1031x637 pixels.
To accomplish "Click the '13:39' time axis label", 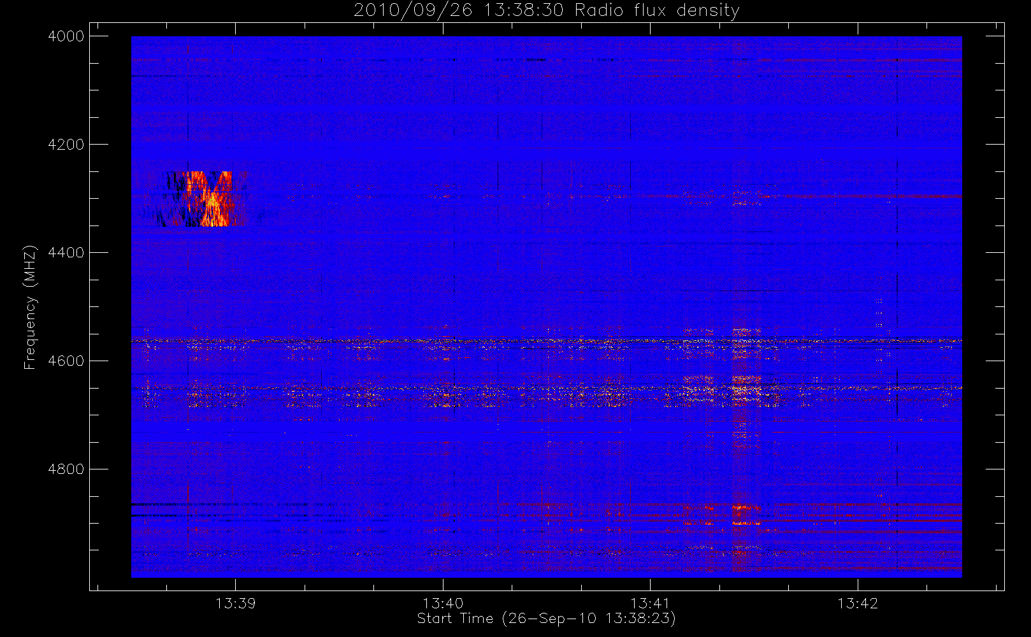I will pyautogui.click(x=235, y=603).
